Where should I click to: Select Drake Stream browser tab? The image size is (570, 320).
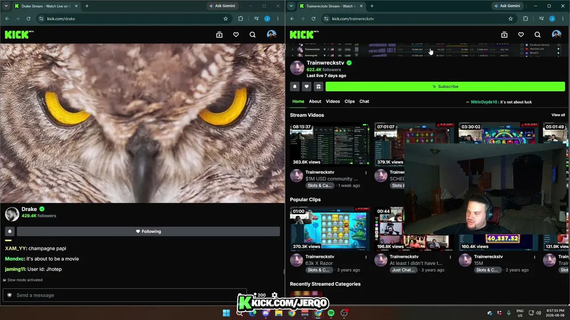45,6
